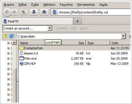Refresh the local directory listing
The image size is (132, 104).
pos(11,36)
